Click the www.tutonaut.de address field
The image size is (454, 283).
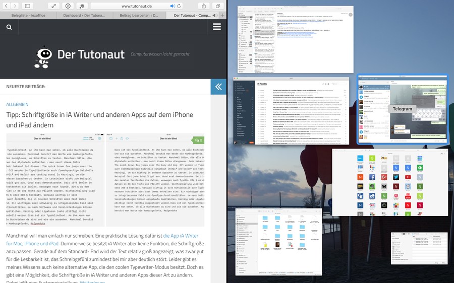[x=136, y=6]
